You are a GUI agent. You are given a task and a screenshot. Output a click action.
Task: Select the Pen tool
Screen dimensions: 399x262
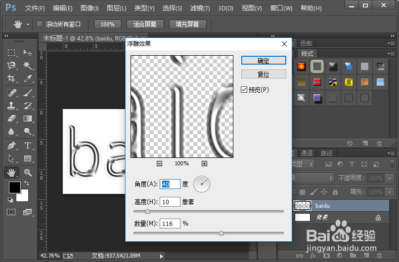(x=11, y=146)
